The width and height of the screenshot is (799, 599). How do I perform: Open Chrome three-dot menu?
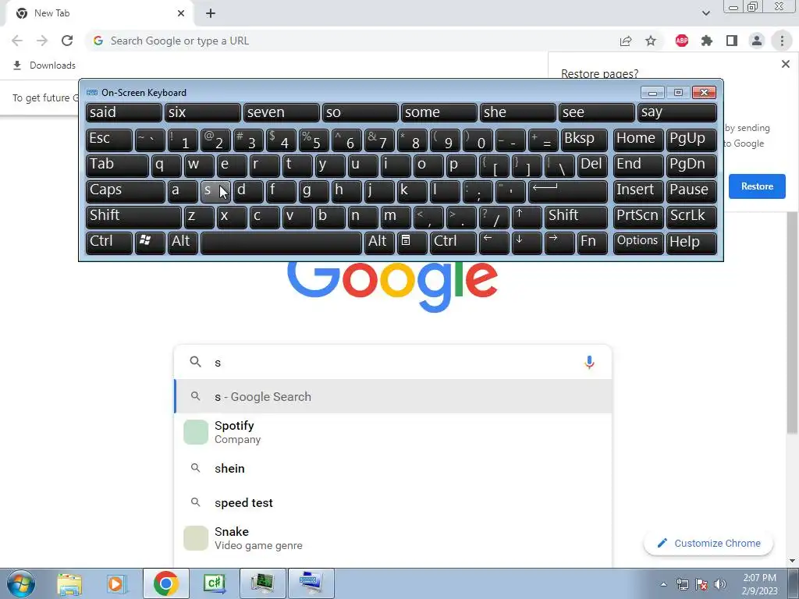point(782,41)
